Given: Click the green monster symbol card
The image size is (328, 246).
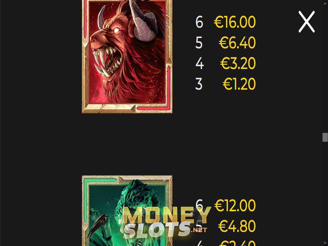Looking at the screenshot, I should [x=127, y=211].
